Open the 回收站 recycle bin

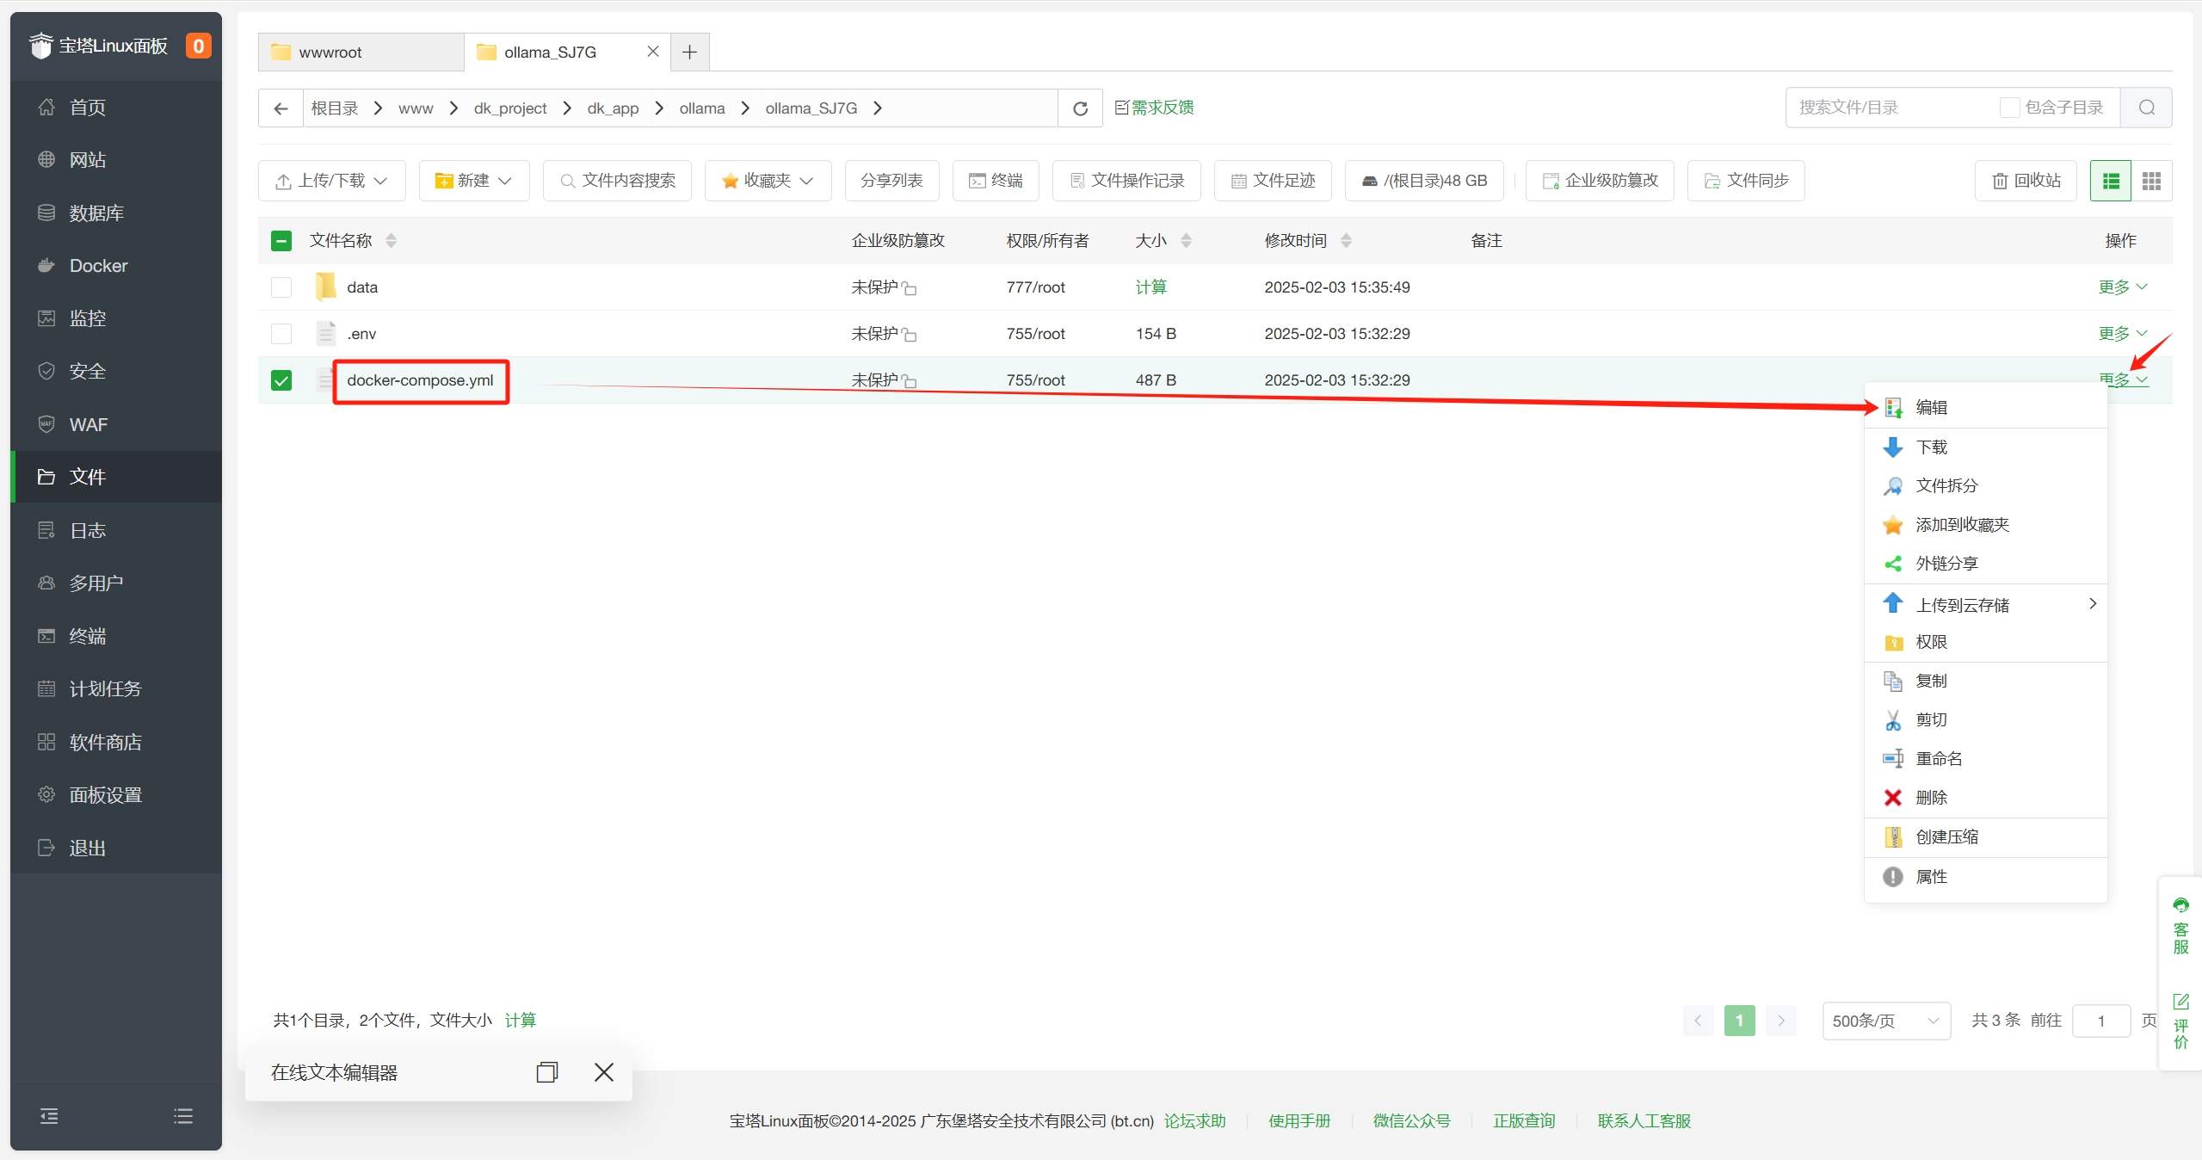(x=2026, y=181)
